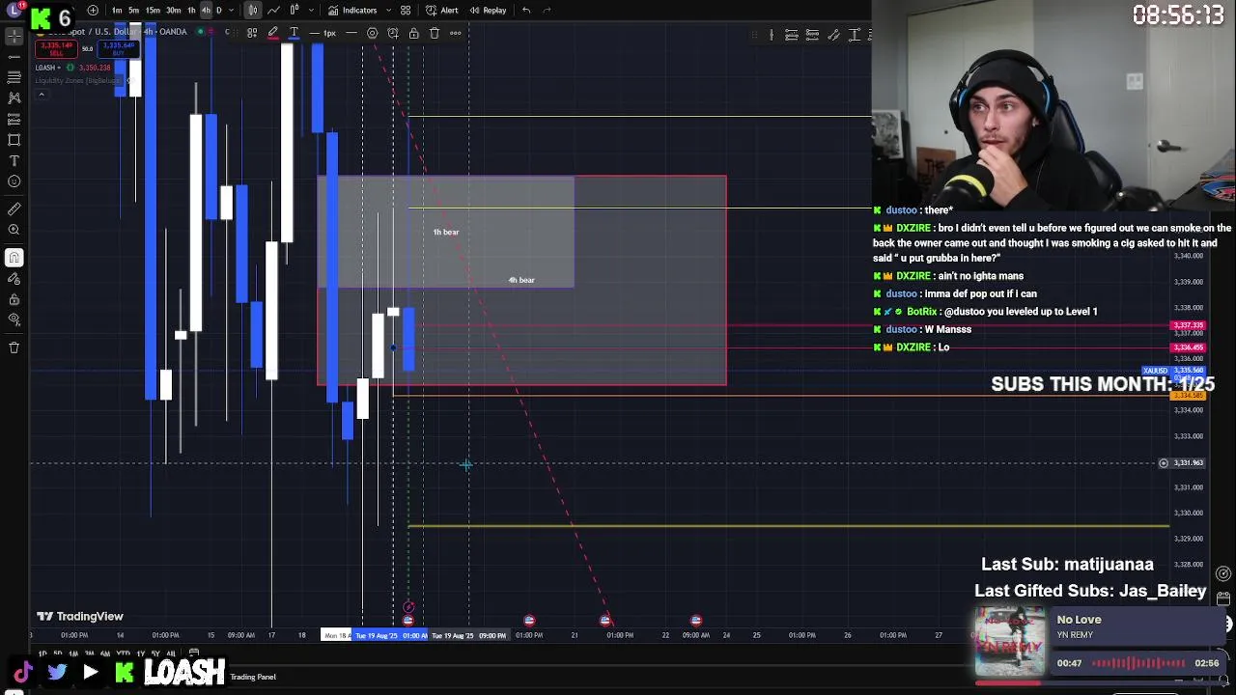Undo the last chart action

(526, 10)
